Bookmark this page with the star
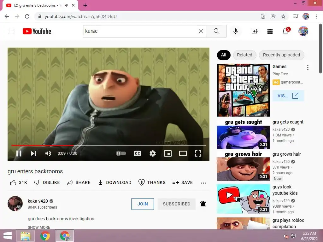 [283, 16]
